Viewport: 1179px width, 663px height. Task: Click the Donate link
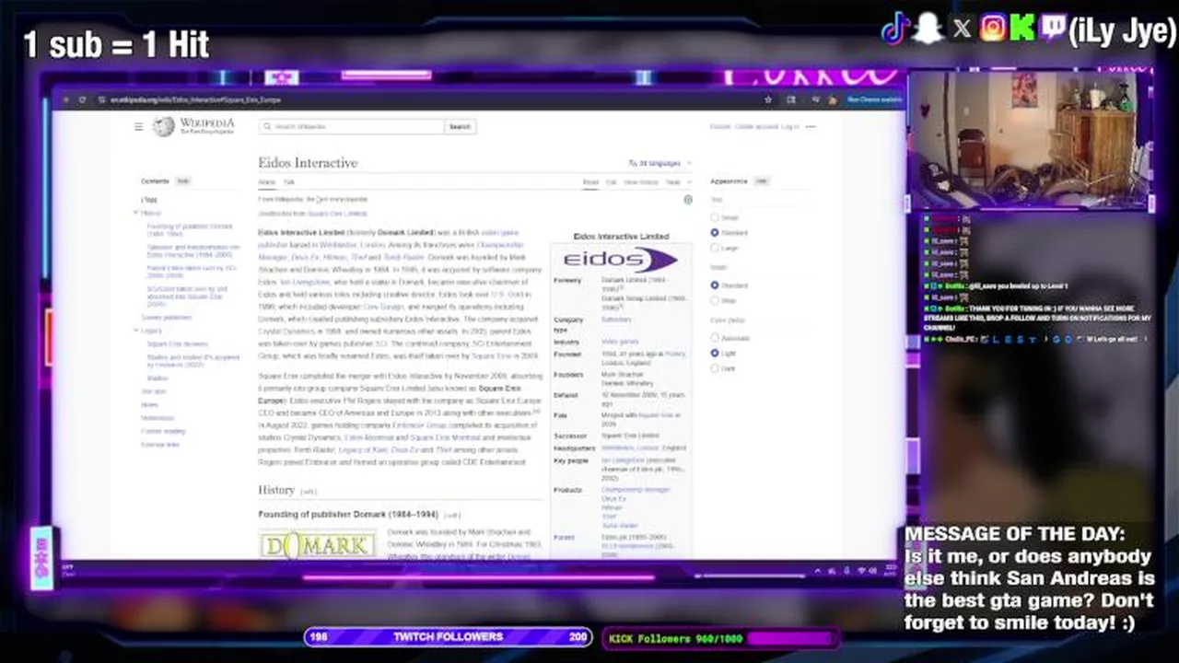pos(719,126)
